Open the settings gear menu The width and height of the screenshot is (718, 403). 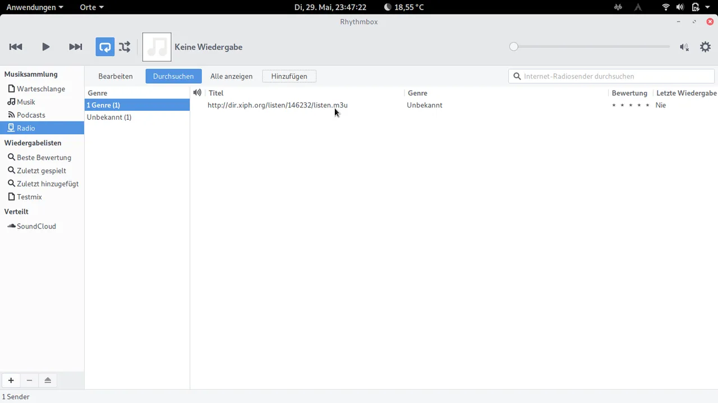[x=705, y=47]
